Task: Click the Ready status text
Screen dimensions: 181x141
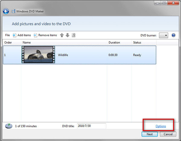Action: tap(137, 55)
